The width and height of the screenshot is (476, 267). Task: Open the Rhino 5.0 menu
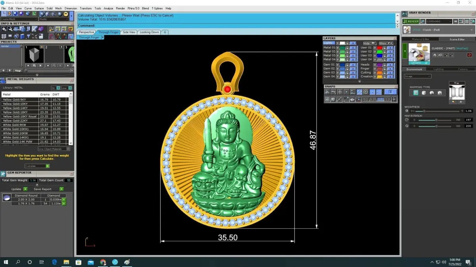tap(133, 8)
